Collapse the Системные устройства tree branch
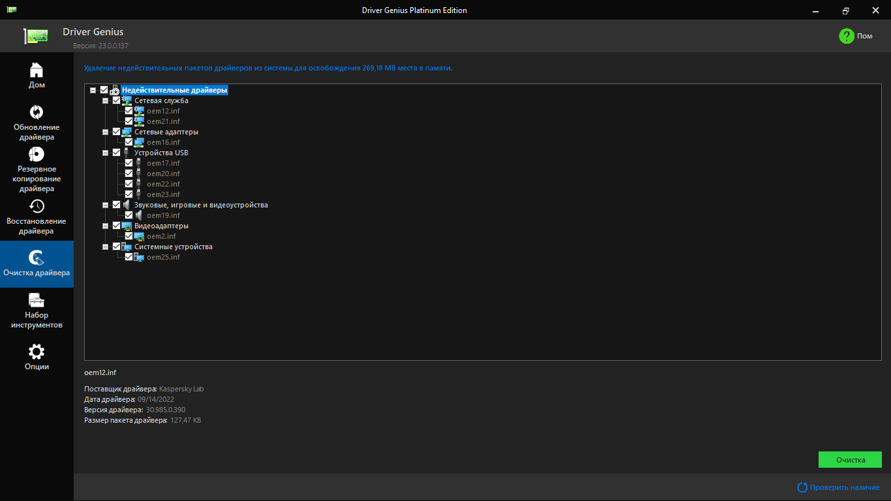The width and height of the screenshot is (891, 501). click(x=105, y=247)
